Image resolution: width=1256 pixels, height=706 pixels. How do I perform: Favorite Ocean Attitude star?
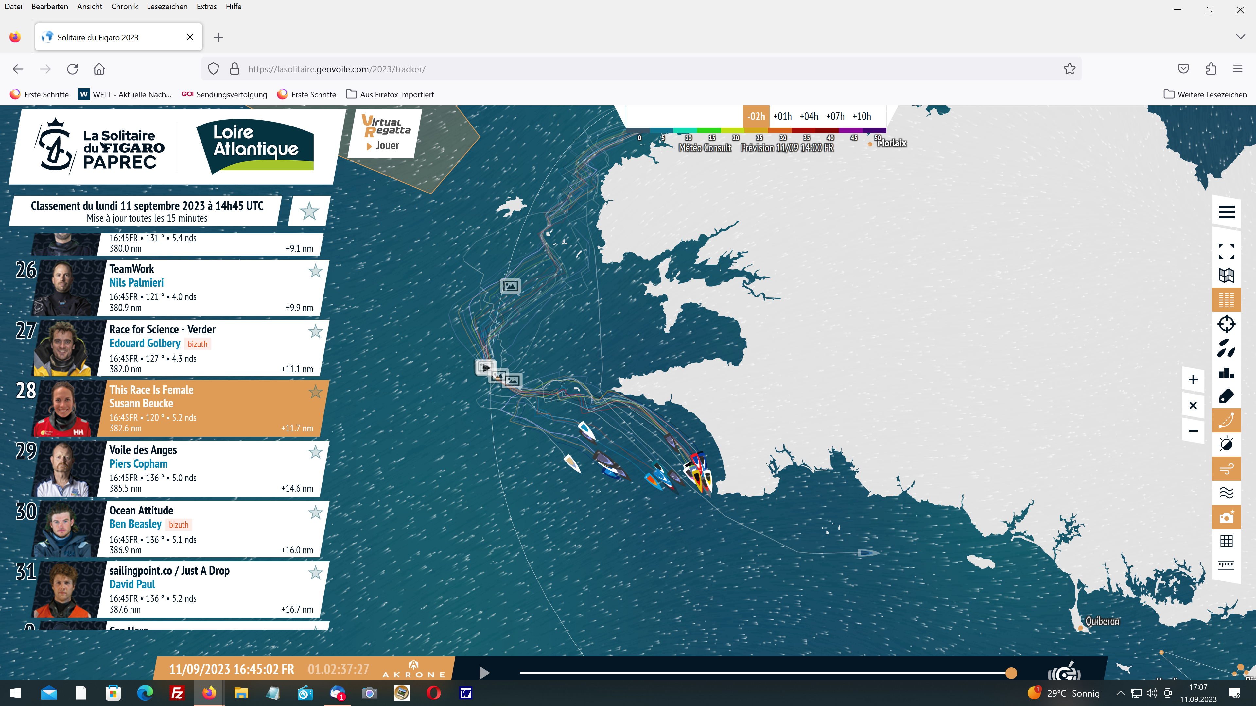pos(315,513)
